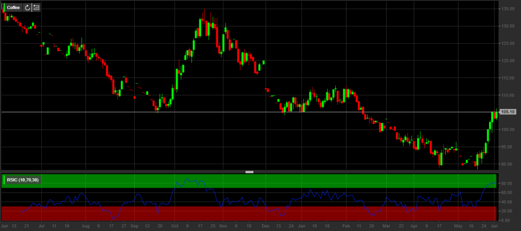Click the 120.00 price axis label
This screenshot has width=521, height=231.
coord(508,60)
